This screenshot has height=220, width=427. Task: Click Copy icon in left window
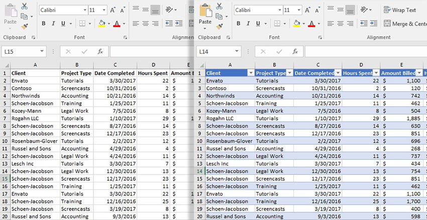24,17
